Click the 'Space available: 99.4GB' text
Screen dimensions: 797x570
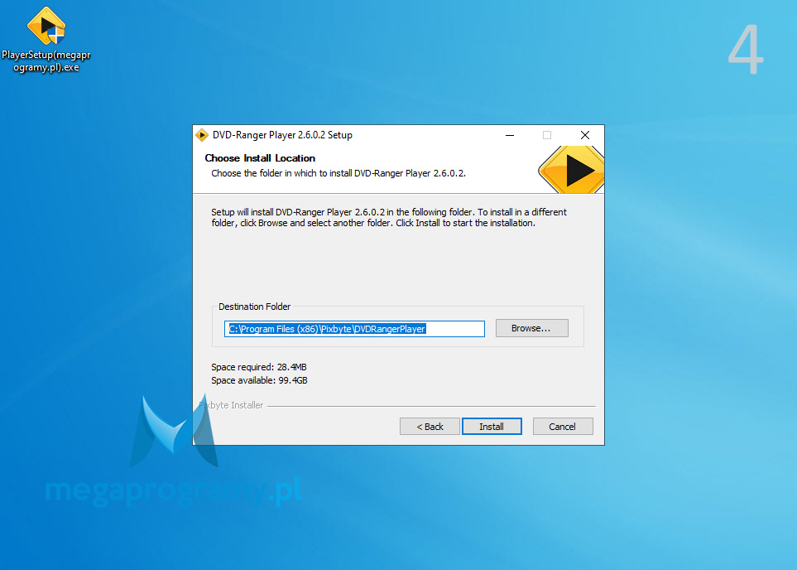(259, 380)
